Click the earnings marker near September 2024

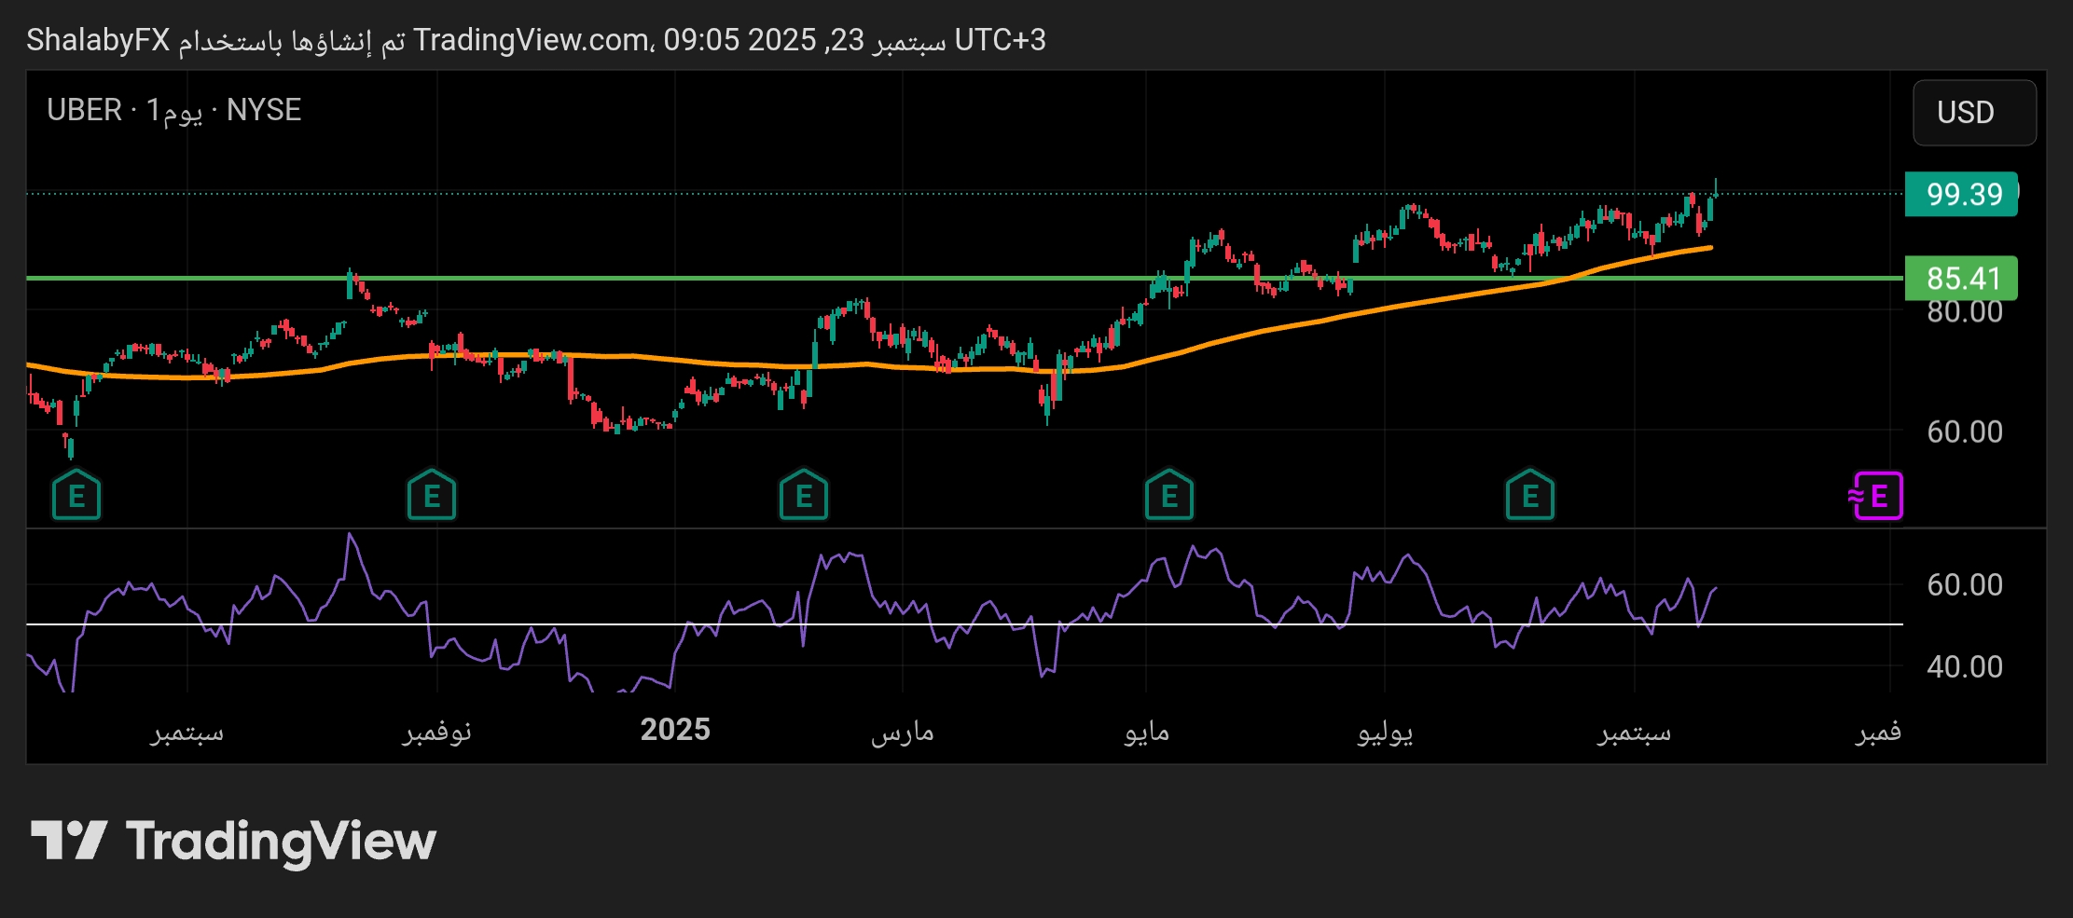click(76, 495)
